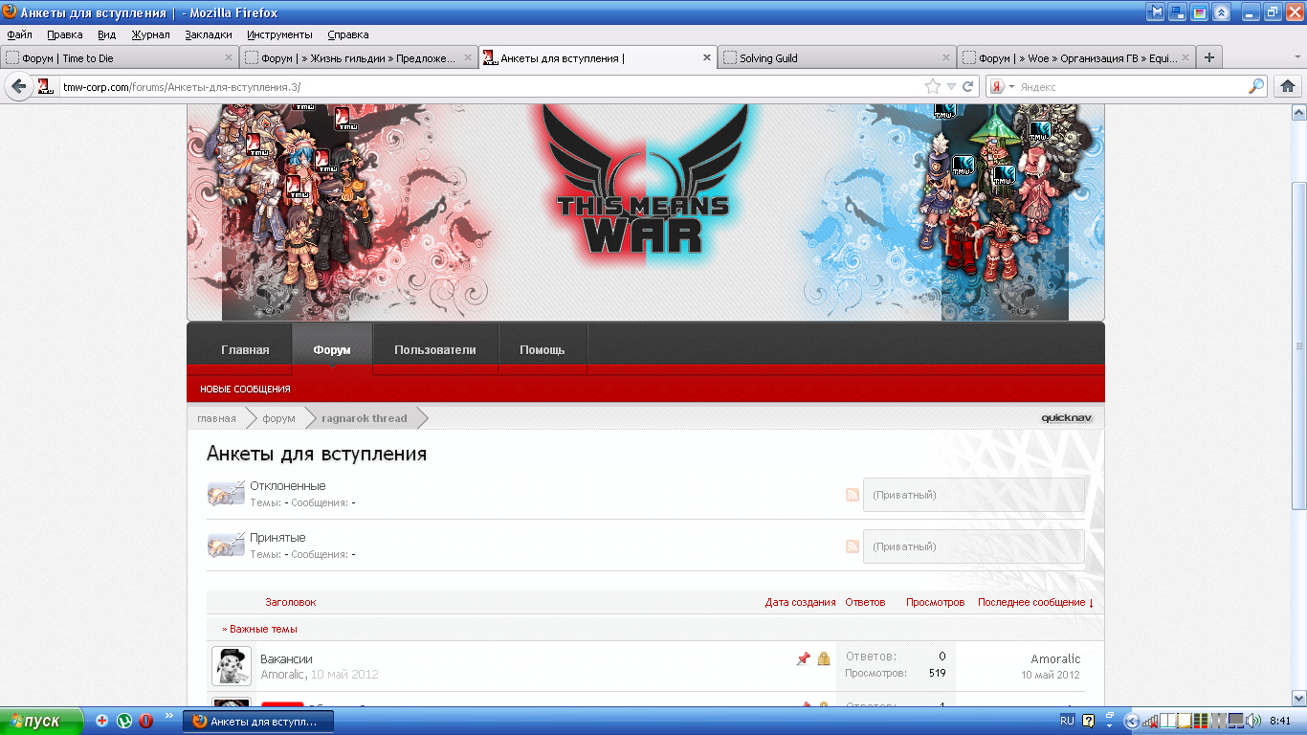Screen dimensions: 1307x735
Task: Open Пользователи in the site navigation
Action: pos(435,349)
